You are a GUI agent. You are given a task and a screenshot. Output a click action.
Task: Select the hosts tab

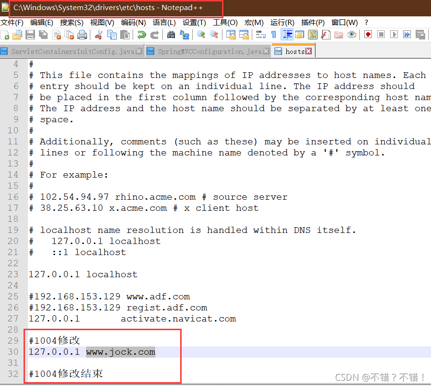293,51
